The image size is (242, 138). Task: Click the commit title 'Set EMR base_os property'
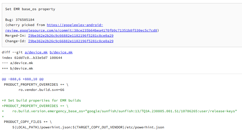point(30,9)
